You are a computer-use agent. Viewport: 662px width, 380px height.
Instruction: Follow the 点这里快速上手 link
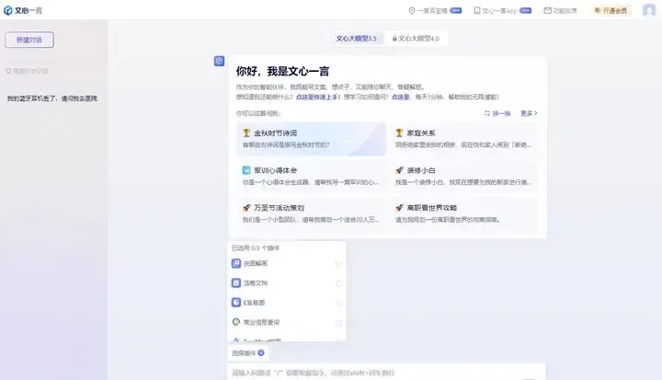316,97
